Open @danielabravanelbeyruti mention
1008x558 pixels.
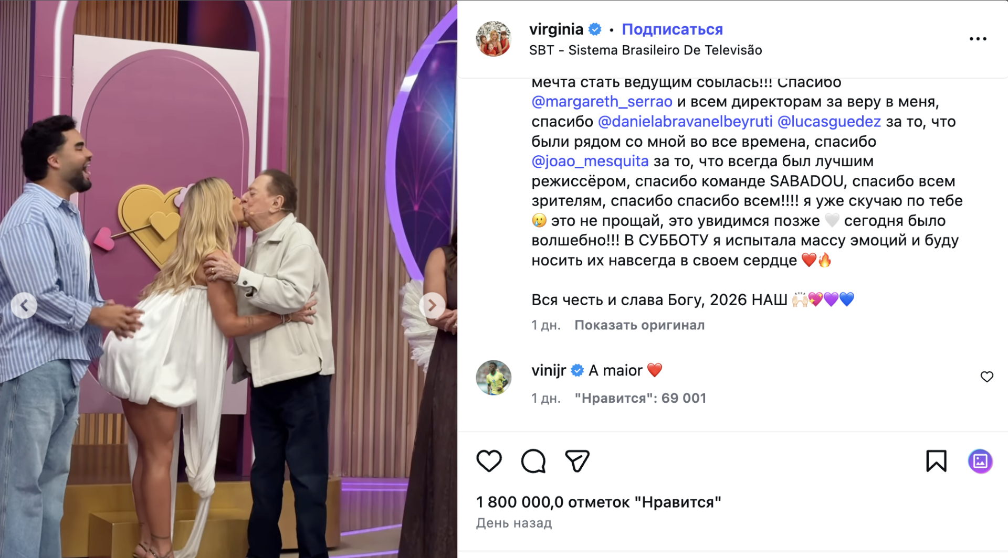(685, 122)
